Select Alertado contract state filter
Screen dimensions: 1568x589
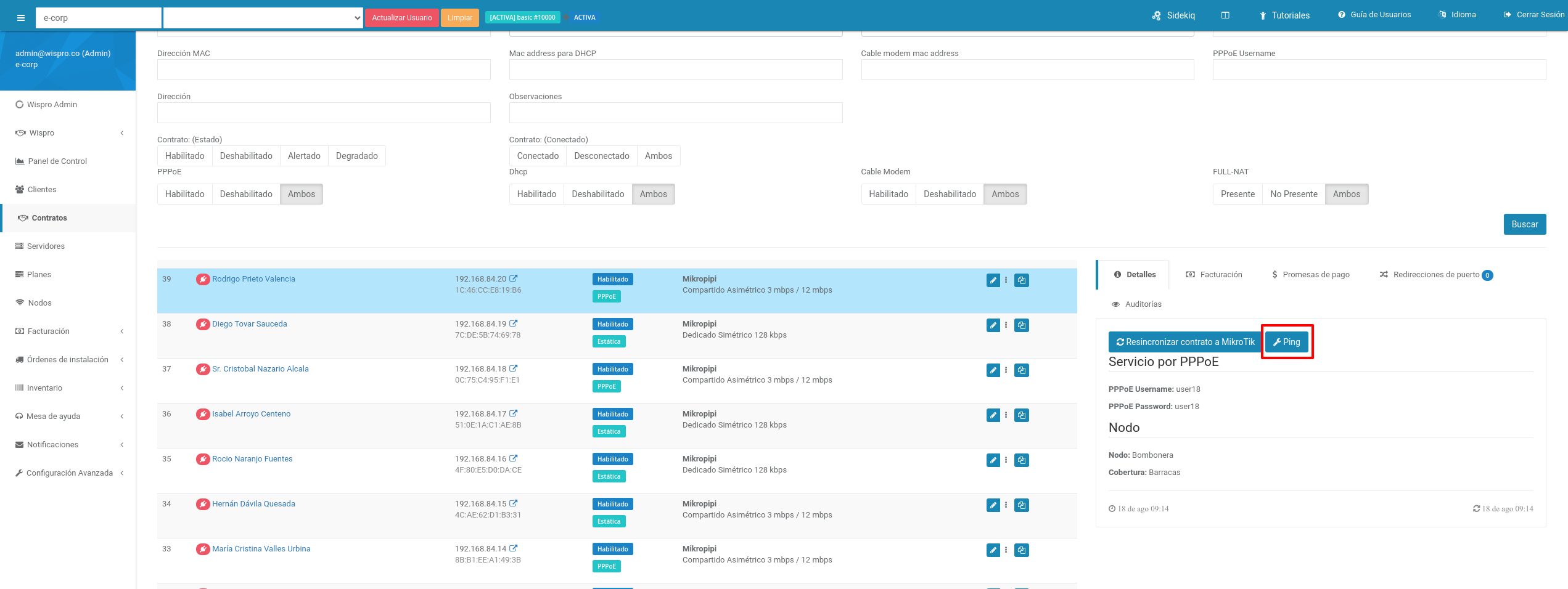coord(304,156)
